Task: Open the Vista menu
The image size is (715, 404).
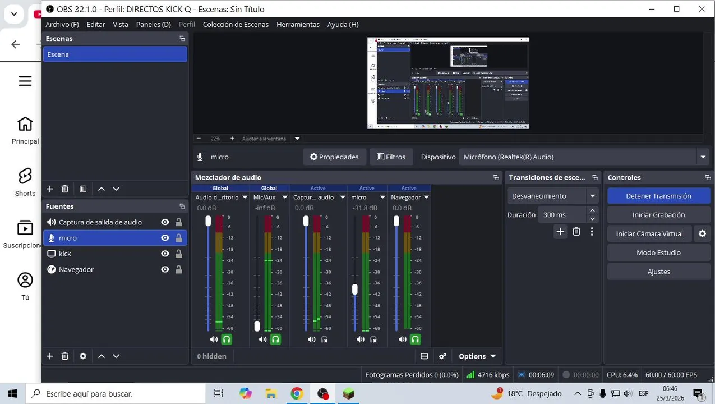Action: coord(121,25)
